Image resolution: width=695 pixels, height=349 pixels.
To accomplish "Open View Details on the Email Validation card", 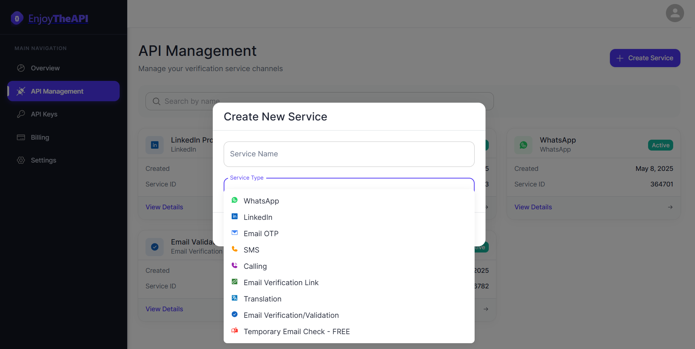I will point(164,309).
